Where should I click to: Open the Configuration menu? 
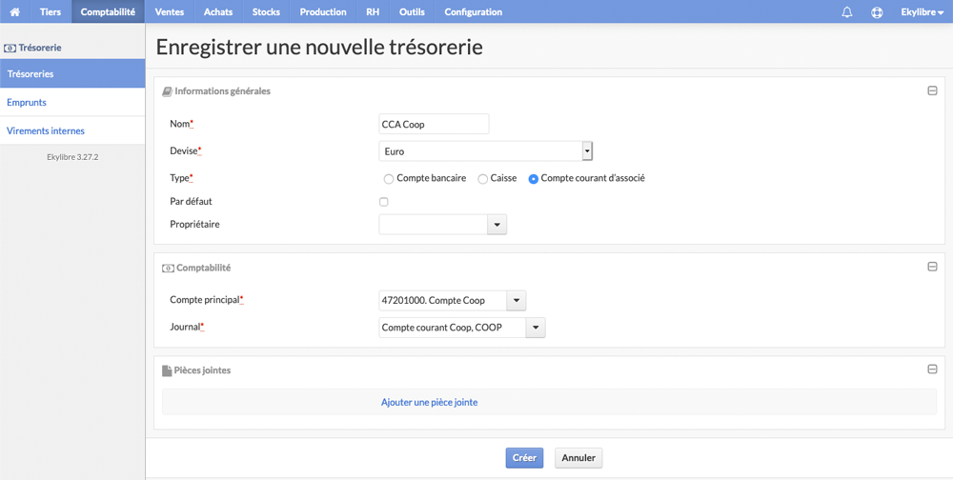click(x=474, y=11)
